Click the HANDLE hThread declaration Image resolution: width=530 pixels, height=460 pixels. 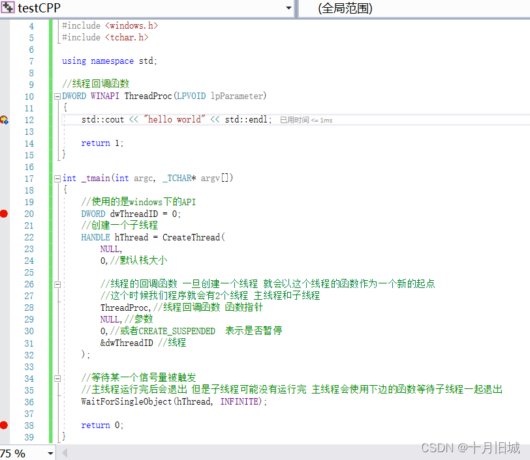tap(115, 237)
